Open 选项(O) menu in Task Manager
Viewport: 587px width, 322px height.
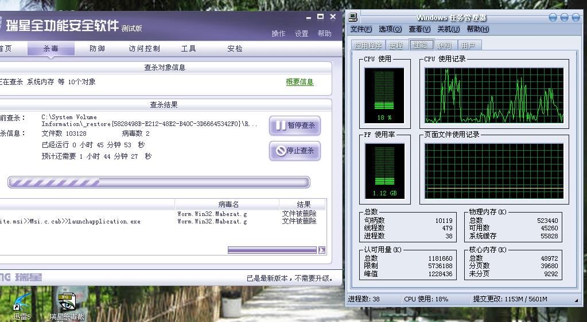point(390,29)
